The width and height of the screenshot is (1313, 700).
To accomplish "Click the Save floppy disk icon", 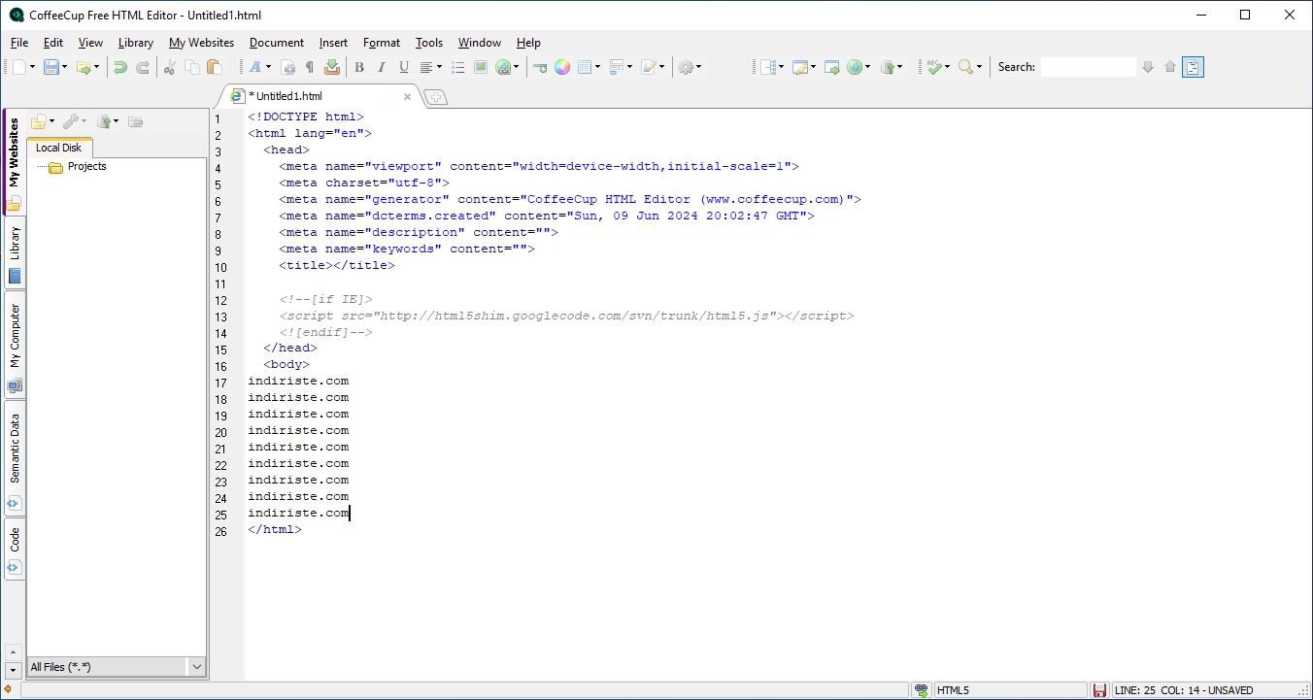I will [x=50, y=67].
